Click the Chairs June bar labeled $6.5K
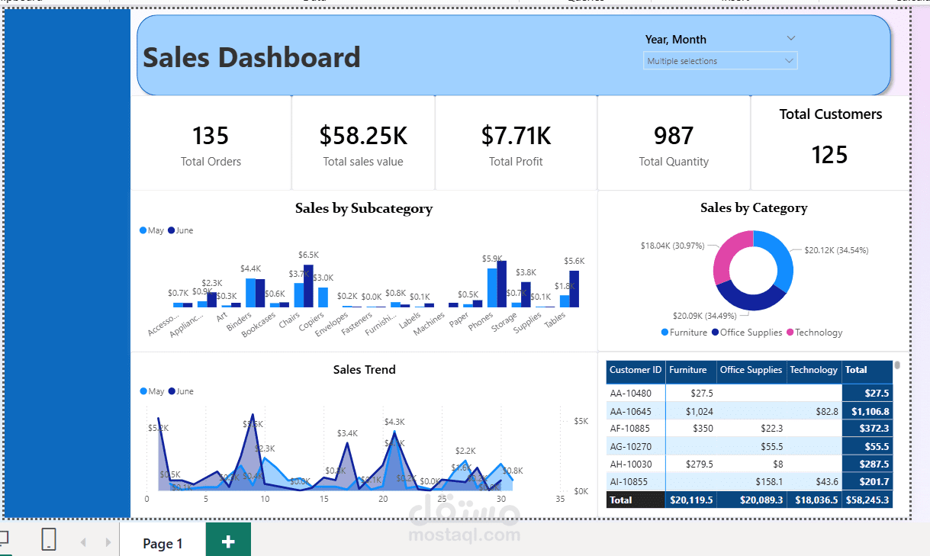Screen dimensions: 930x556 (x=308, y=286)
